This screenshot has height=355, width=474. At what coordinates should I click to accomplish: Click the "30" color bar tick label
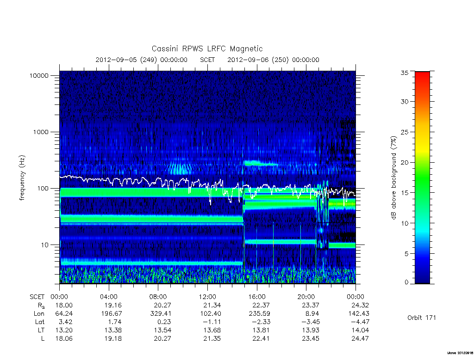coord(404,102)
